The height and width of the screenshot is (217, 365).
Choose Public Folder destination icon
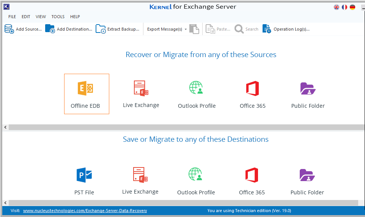pos(307,175)
